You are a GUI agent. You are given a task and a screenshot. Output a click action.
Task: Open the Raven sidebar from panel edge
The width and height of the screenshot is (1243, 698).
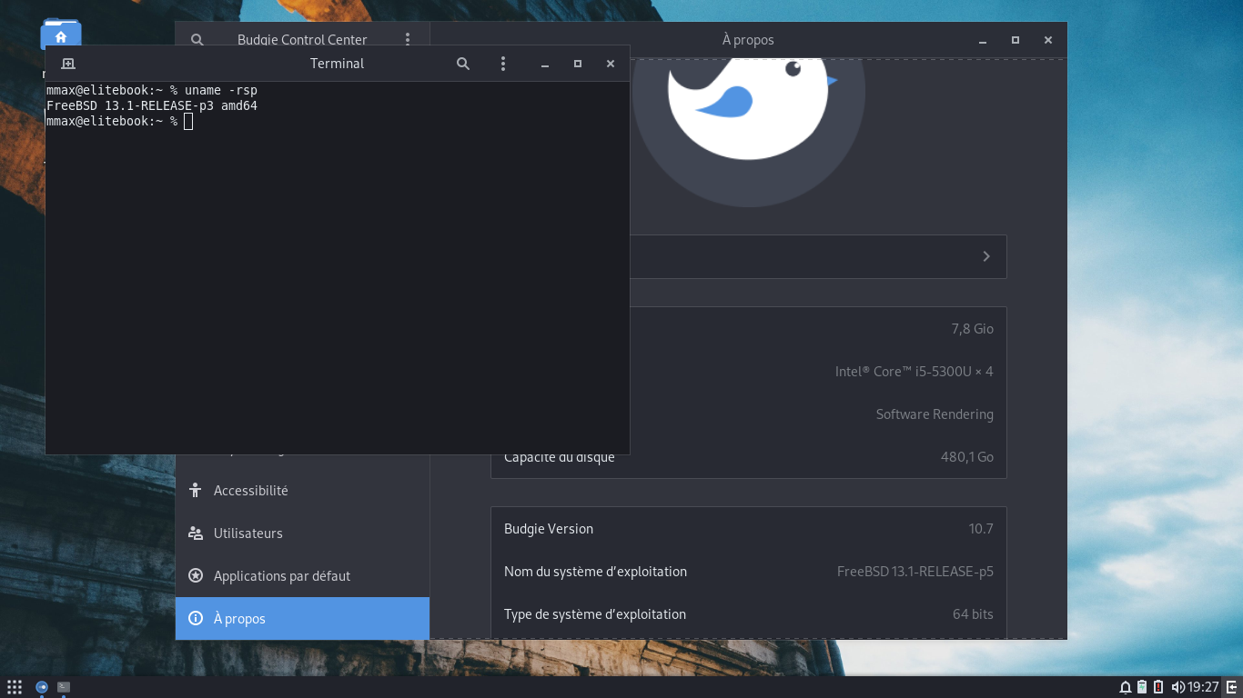tap(1232, 687)
